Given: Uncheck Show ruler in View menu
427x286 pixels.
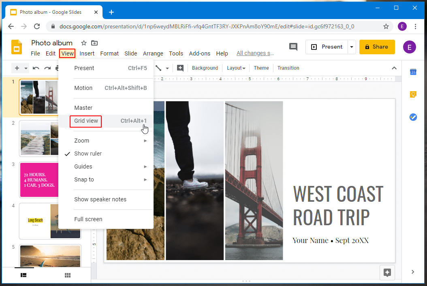Looking at the screenshot, I should pos(88,154).
